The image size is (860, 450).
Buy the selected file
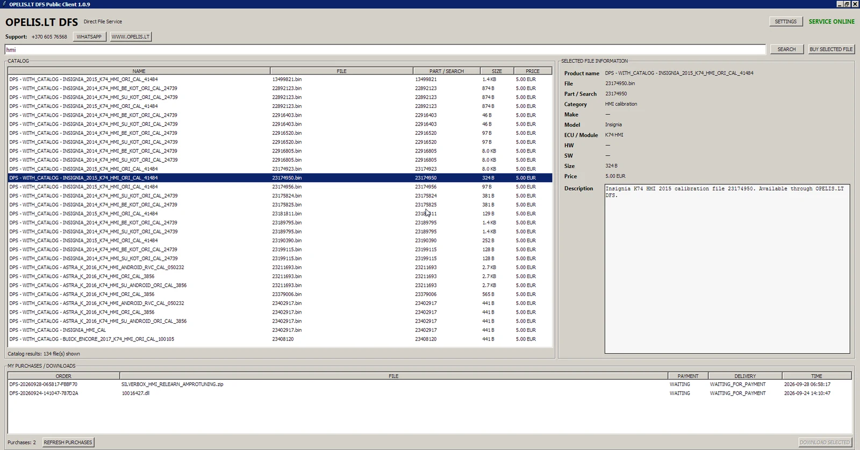(x=831, y=49)
